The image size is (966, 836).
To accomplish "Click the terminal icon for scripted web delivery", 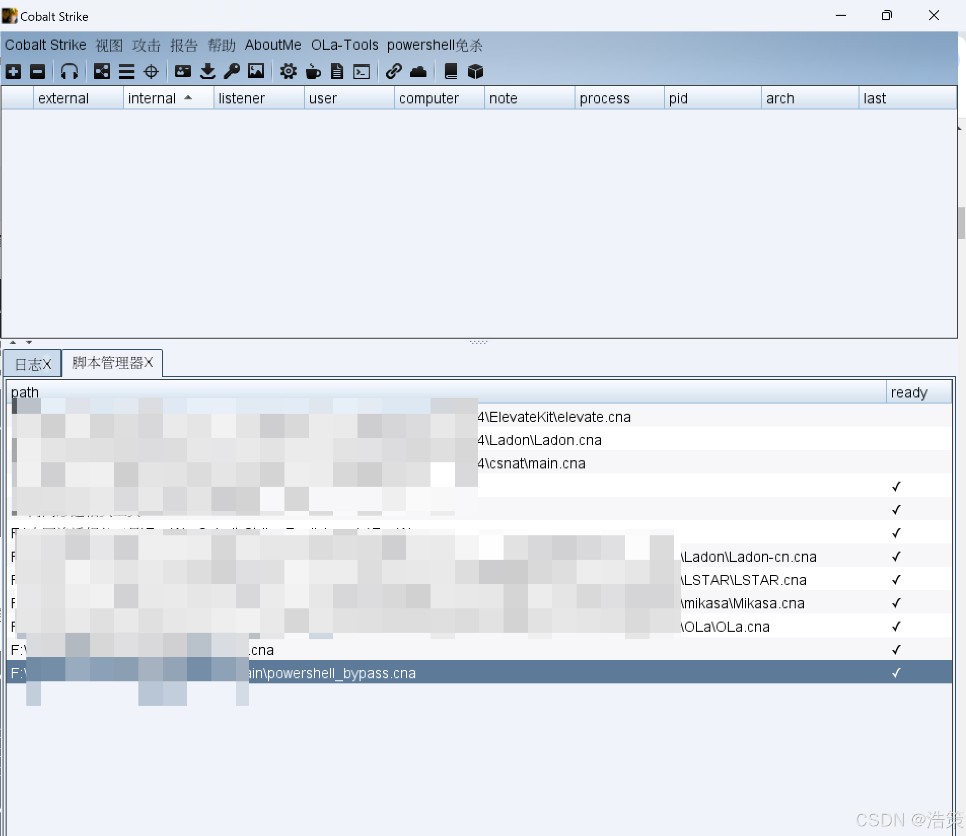I will (362, 71).
